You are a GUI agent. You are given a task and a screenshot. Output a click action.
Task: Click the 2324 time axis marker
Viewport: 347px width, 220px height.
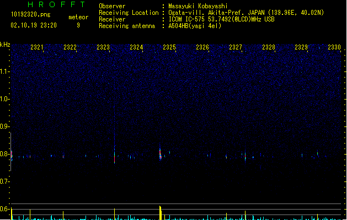coord(136,47)
